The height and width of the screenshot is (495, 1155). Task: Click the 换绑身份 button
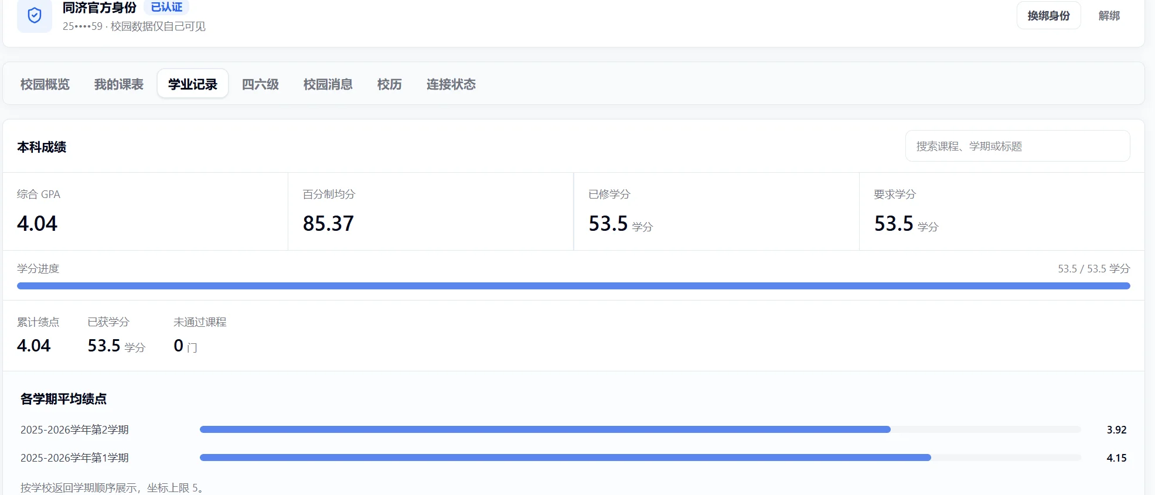(1048, 16)
